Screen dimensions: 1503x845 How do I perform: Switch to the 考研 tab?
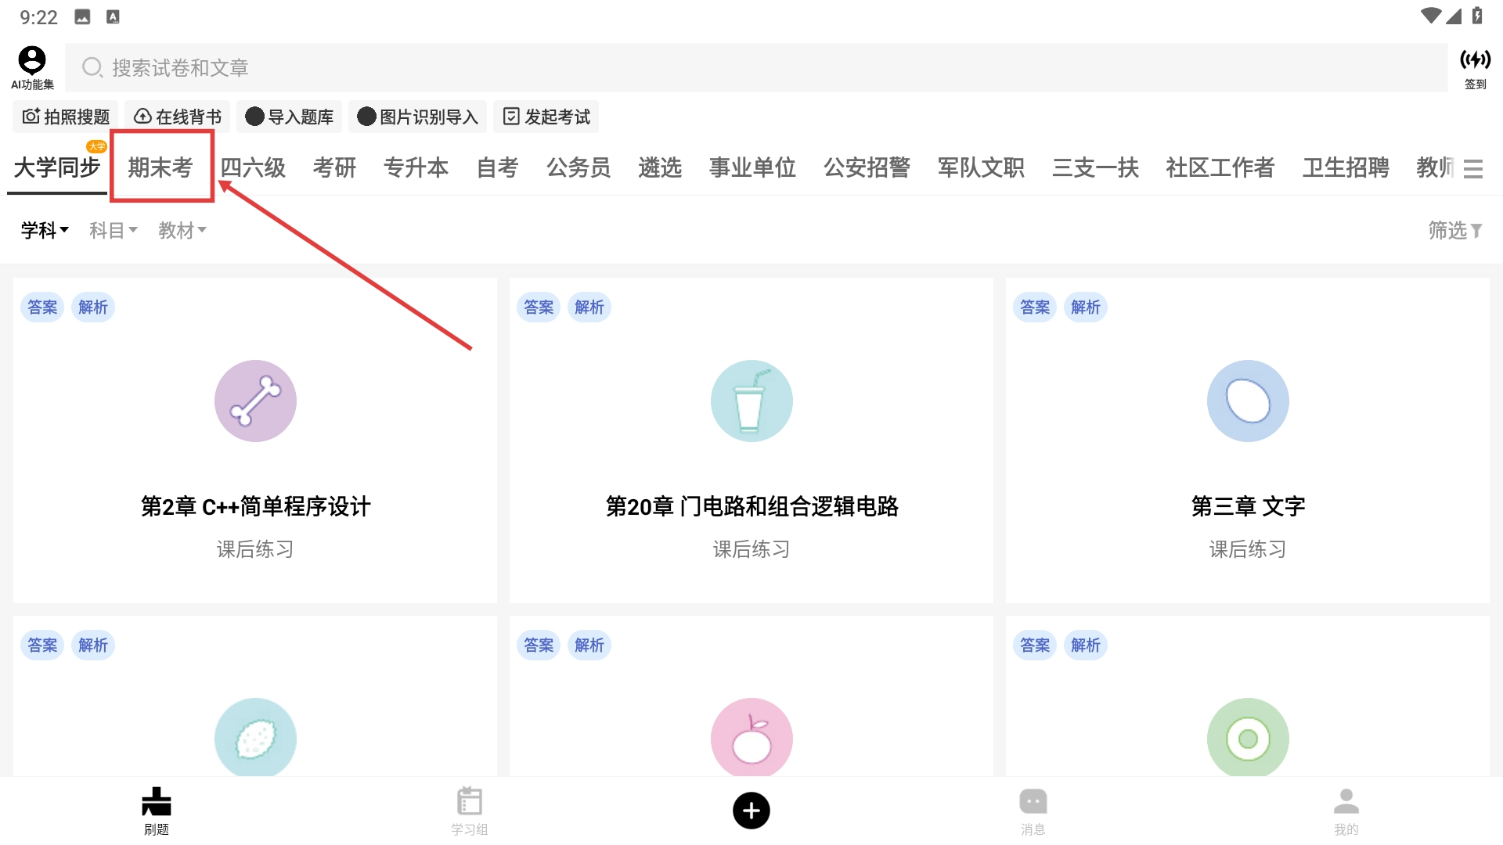[x=334, y=167]
